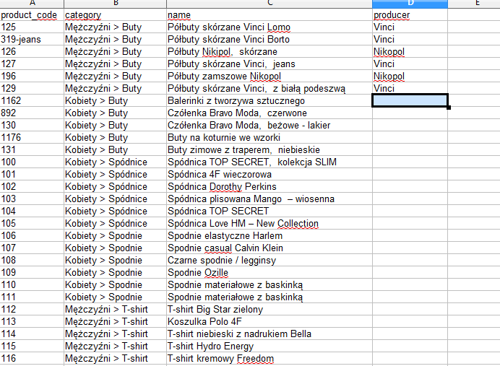The height and width of the screenshot is (366, 500).
Task: Select cell 'Czarne spodnie / legginsy'
Action: 269,261
